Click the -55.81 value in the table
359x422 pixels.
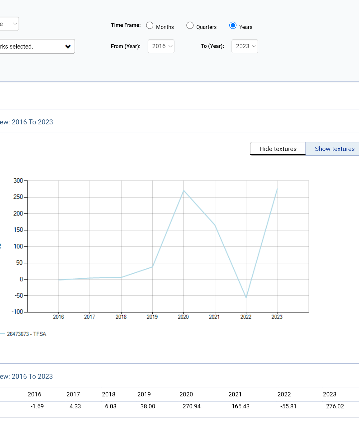tap(289, 406)
